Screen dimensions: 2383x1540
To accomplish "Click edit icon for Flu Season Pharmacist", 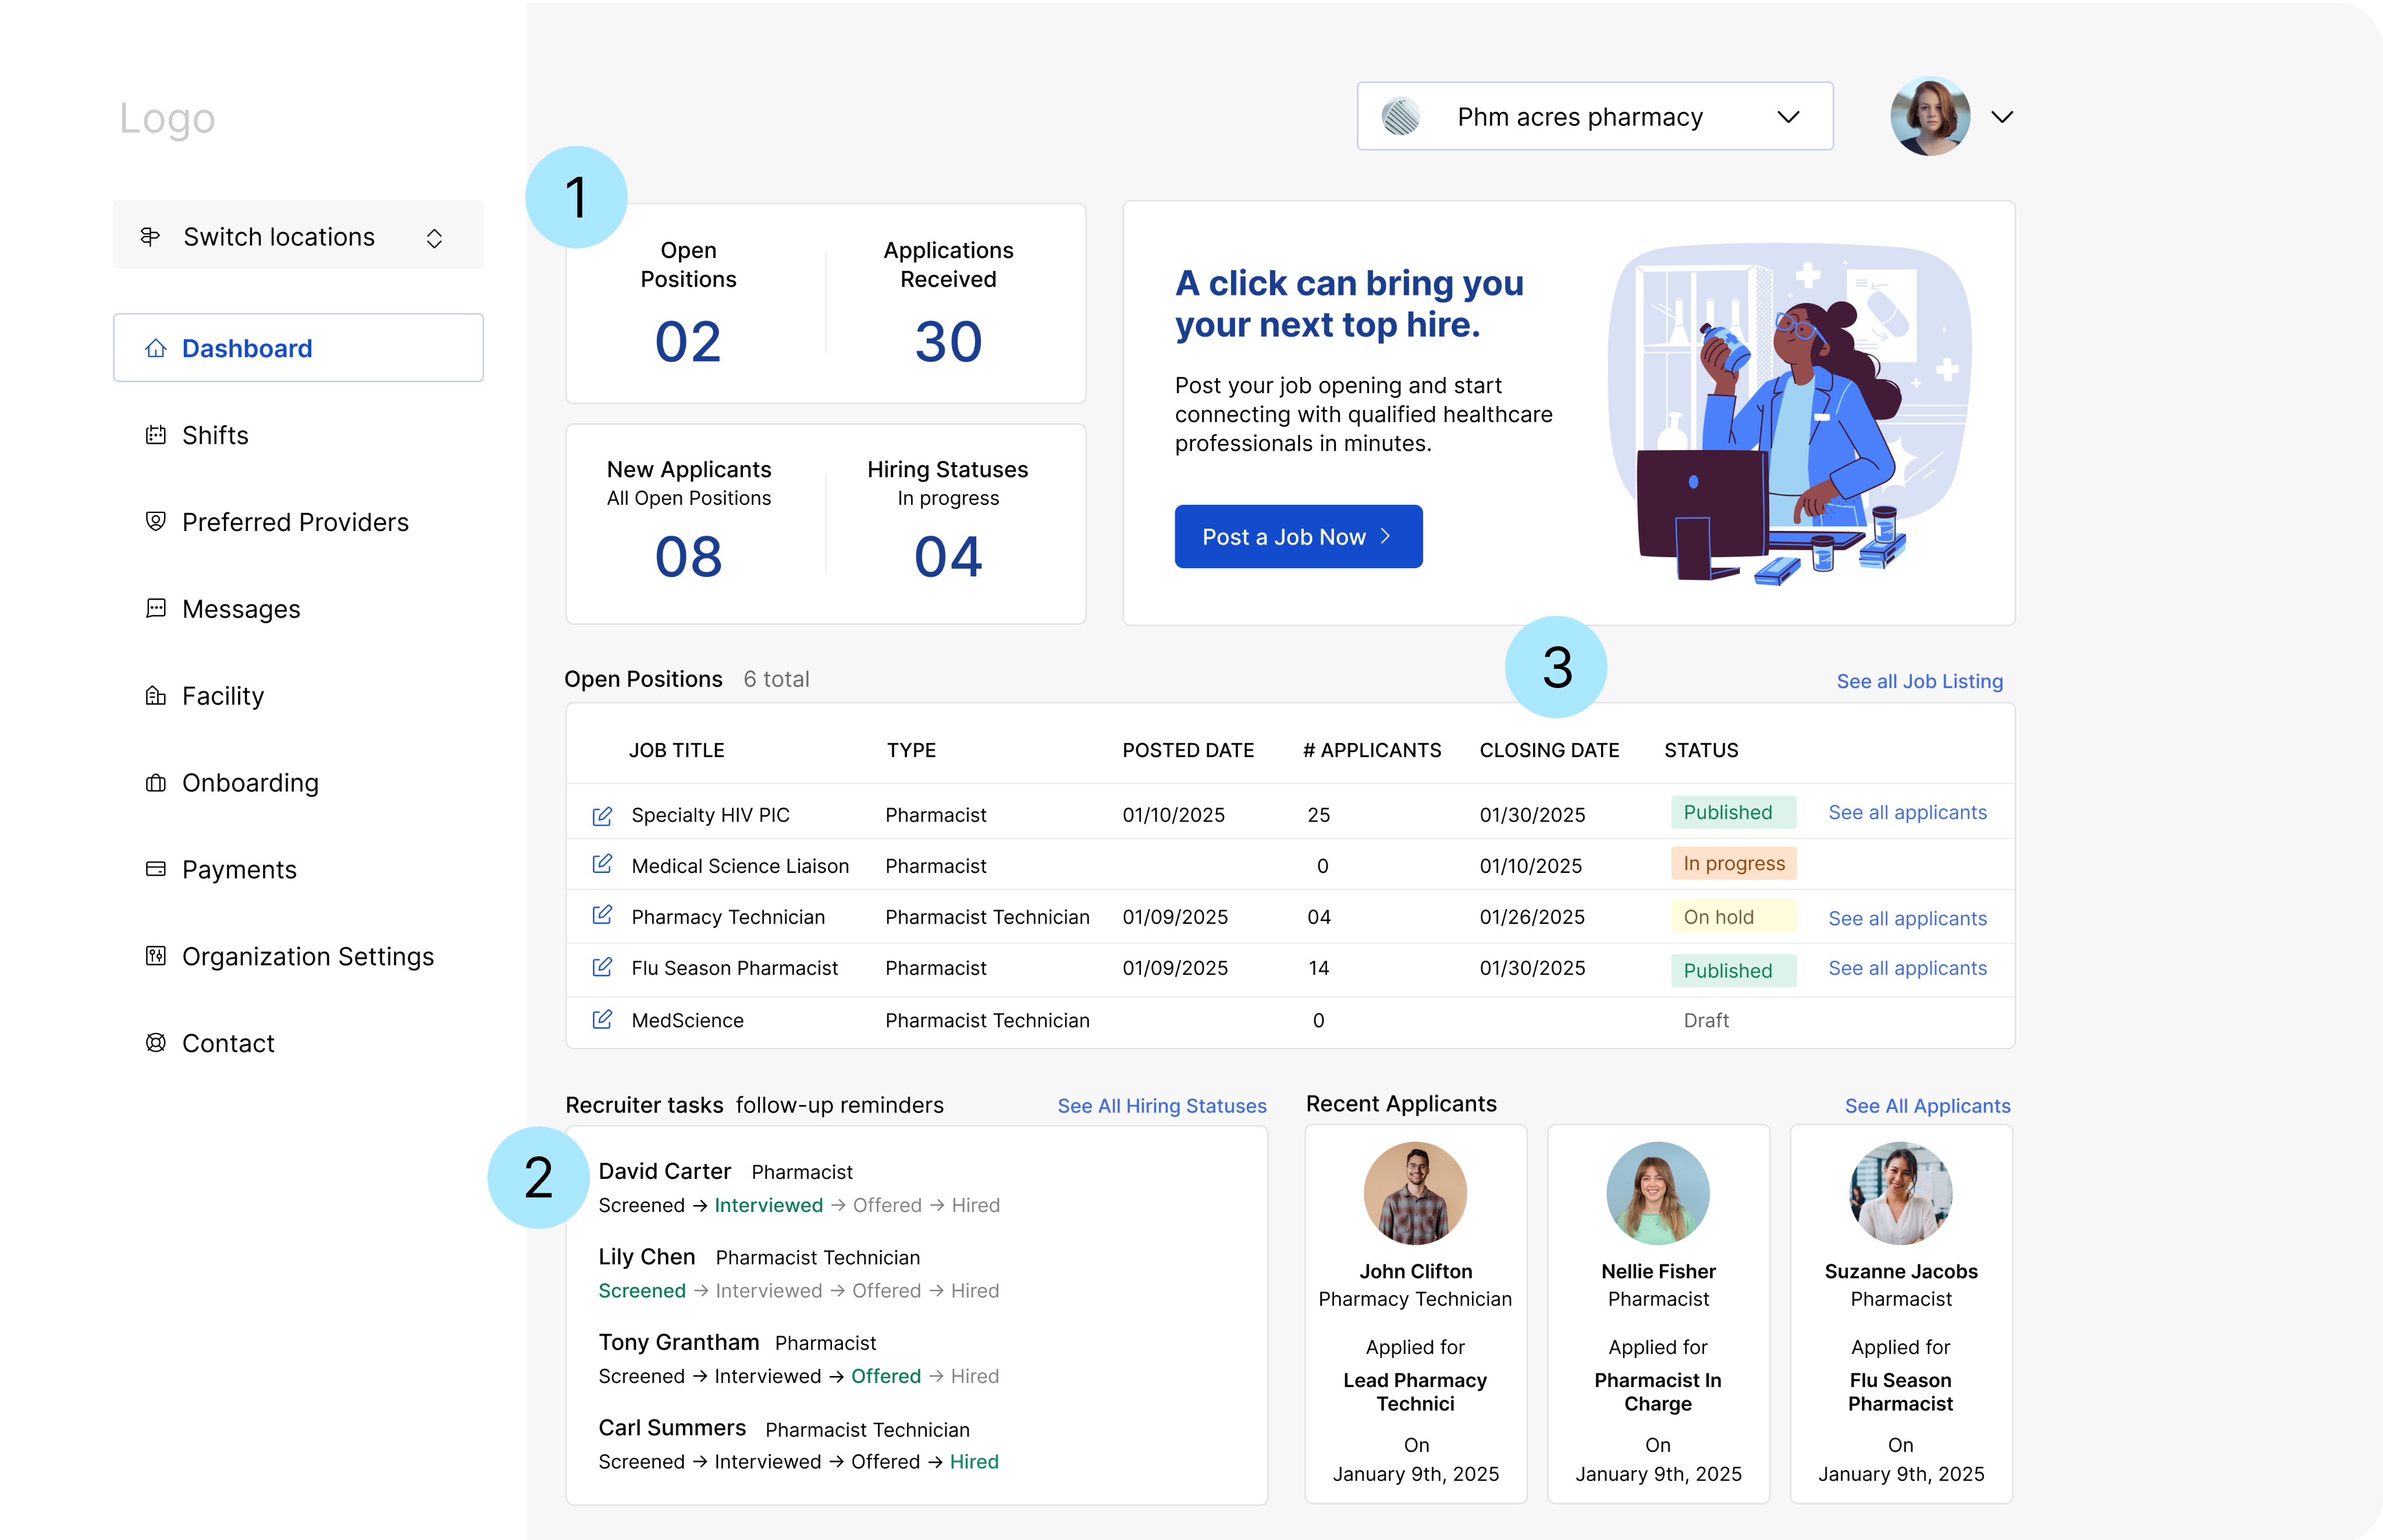I will pos(602,967).
